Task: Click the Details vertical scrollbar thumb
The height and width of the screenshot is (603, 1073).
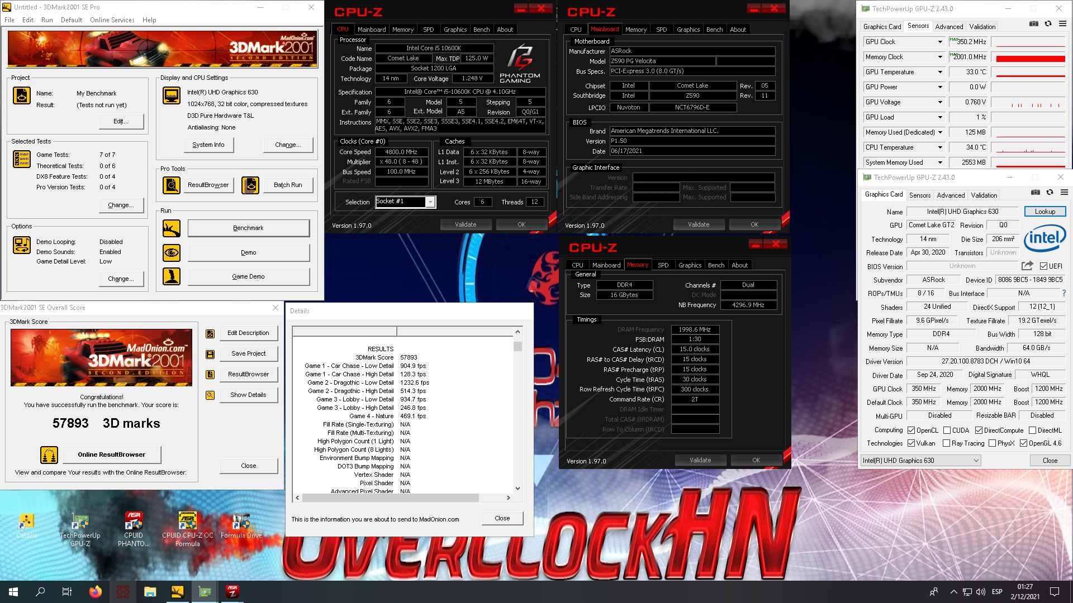Action: point(517,347)
